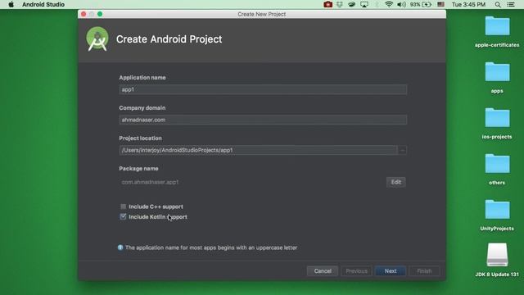Click the Create Android Project heading
524x295 pixels.
(x=169, y=39)
